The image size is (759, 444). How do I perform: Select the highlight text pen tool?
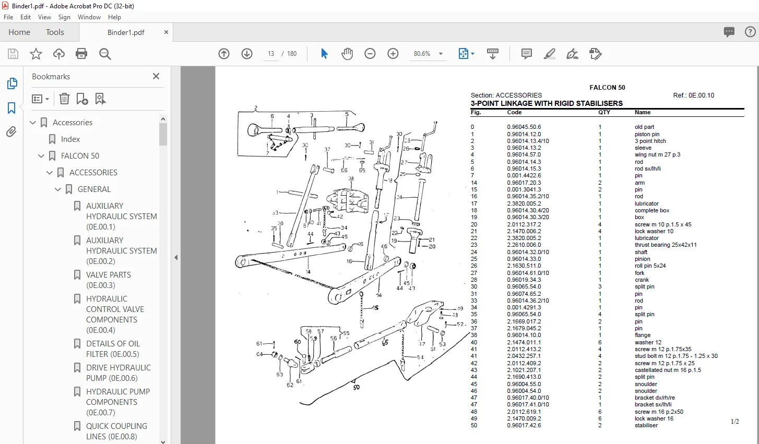(x=550, y=54)
